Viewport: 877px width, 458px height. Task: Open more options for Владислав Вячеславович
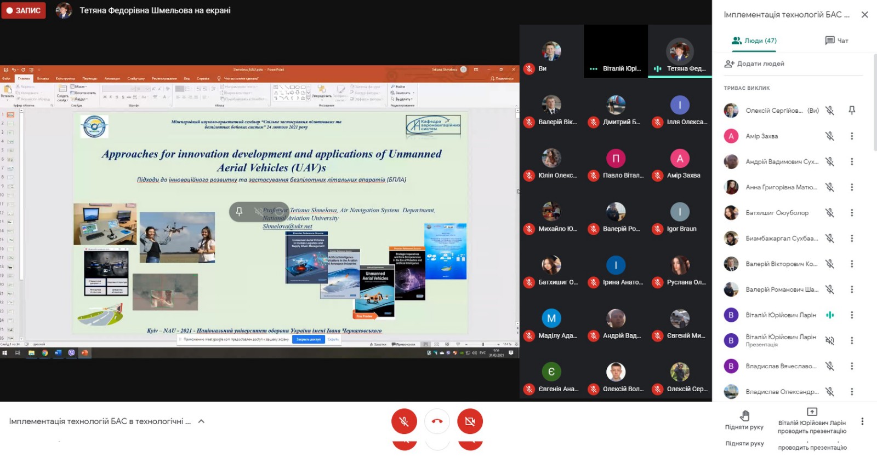point(852,366)
